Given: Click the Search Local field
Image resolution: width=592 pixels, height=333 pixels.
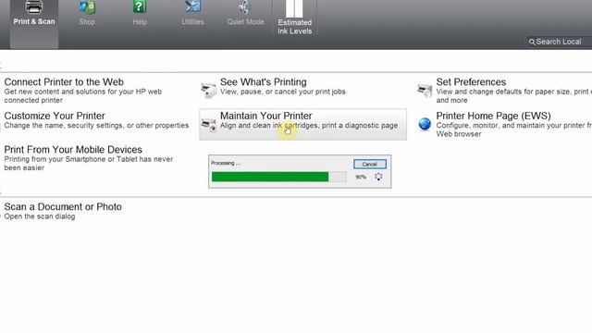Looking at the screenshot, I should tap(559, 42).
